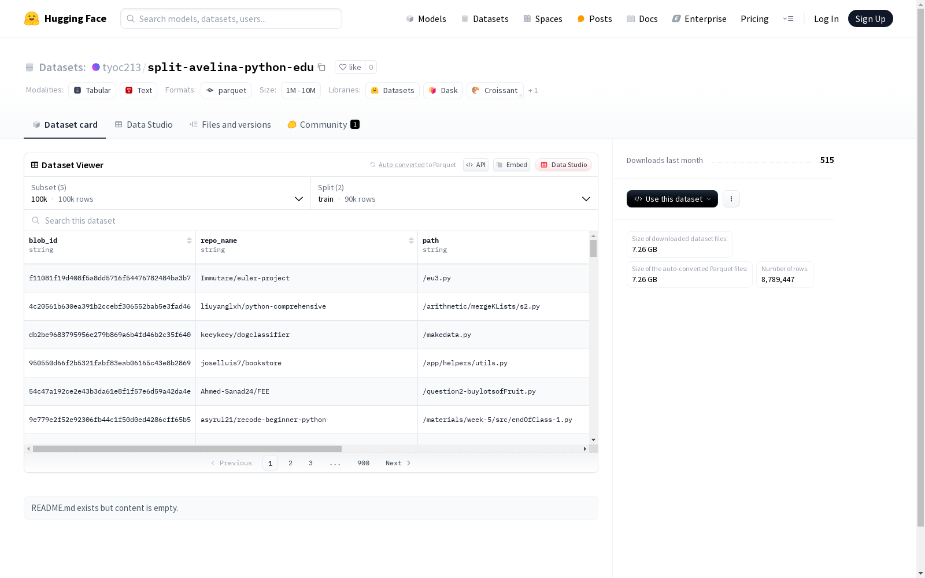Screen dimensions: 925x578
Task: Open the additional navigation menu icon
Action: tap(788, 18)
